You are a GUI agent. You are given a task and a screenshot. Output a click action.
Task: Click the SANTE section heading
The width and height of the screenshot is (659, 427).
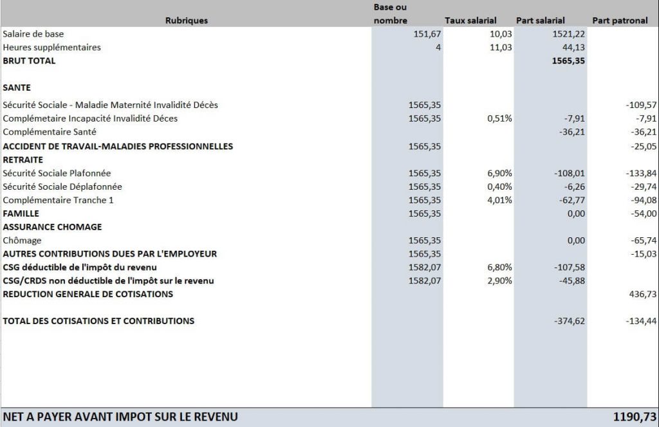[x=17, y=87]
